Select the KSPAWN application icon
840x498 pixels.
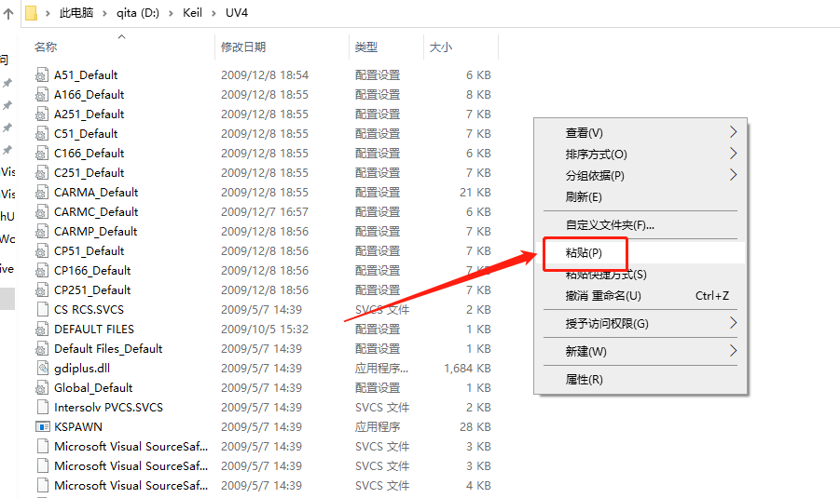42,427
